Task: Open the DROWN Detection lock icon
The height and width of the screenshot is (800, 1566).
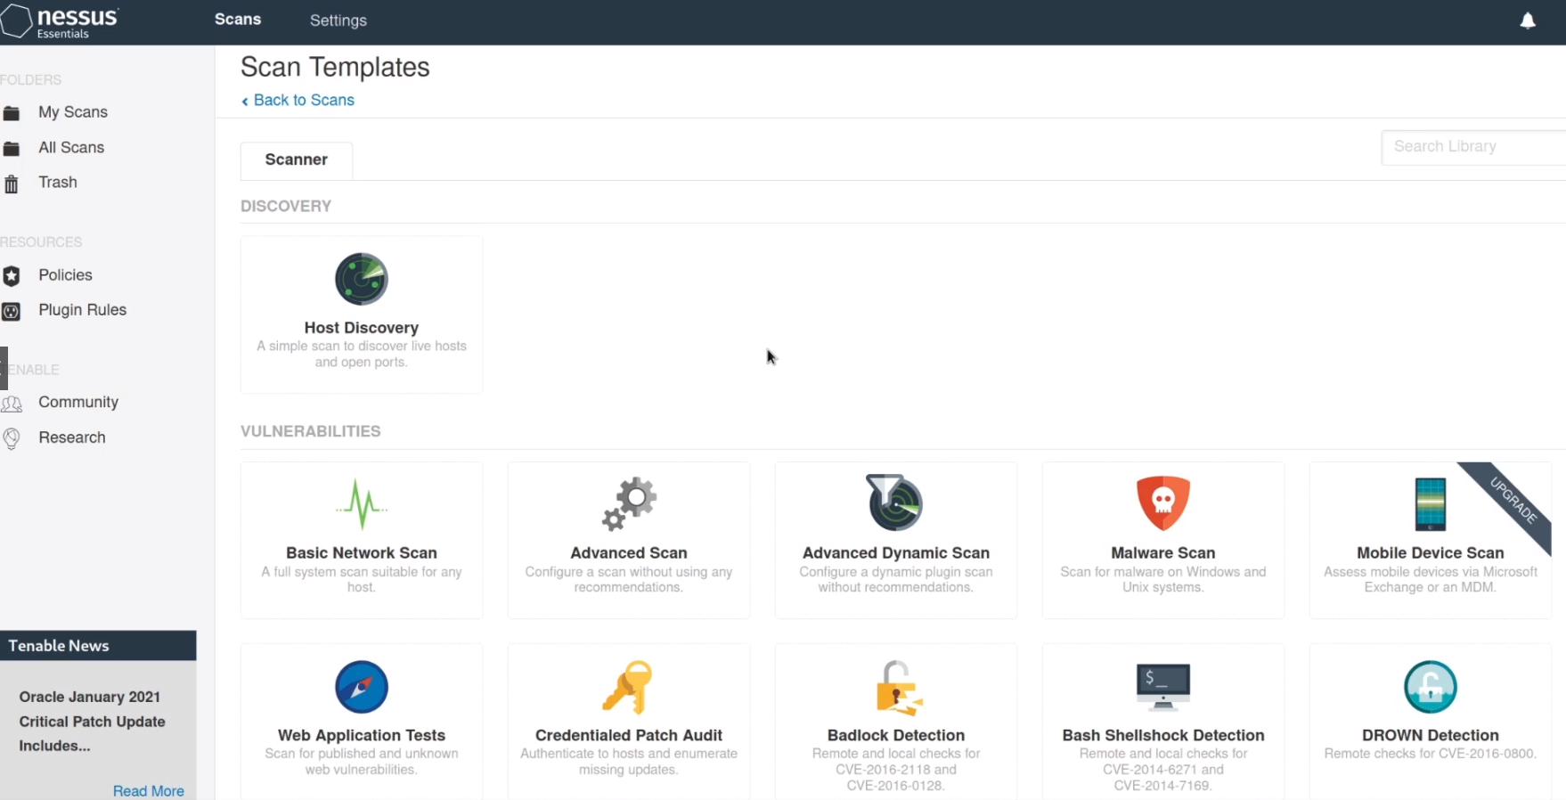Action: [1430, 687]
